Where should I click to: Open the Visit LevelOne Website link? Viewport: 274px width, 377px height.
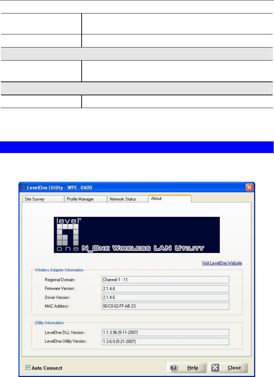click(222, 263)
